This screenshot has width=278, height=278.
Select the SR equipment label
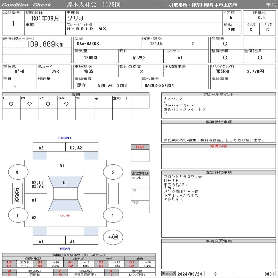78,98
